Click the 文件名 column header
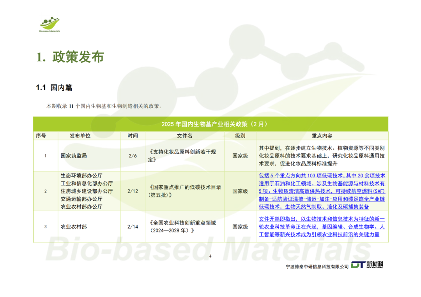Screen dimensions: 421x297 click(184, 136)
